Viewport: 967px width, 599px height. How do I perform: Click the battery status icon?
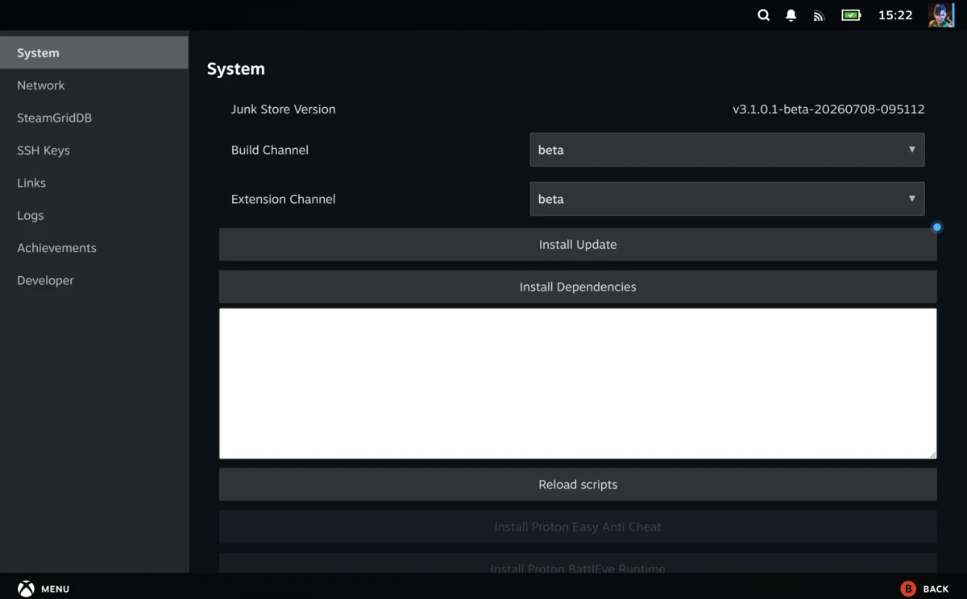[x=851, y=15]
